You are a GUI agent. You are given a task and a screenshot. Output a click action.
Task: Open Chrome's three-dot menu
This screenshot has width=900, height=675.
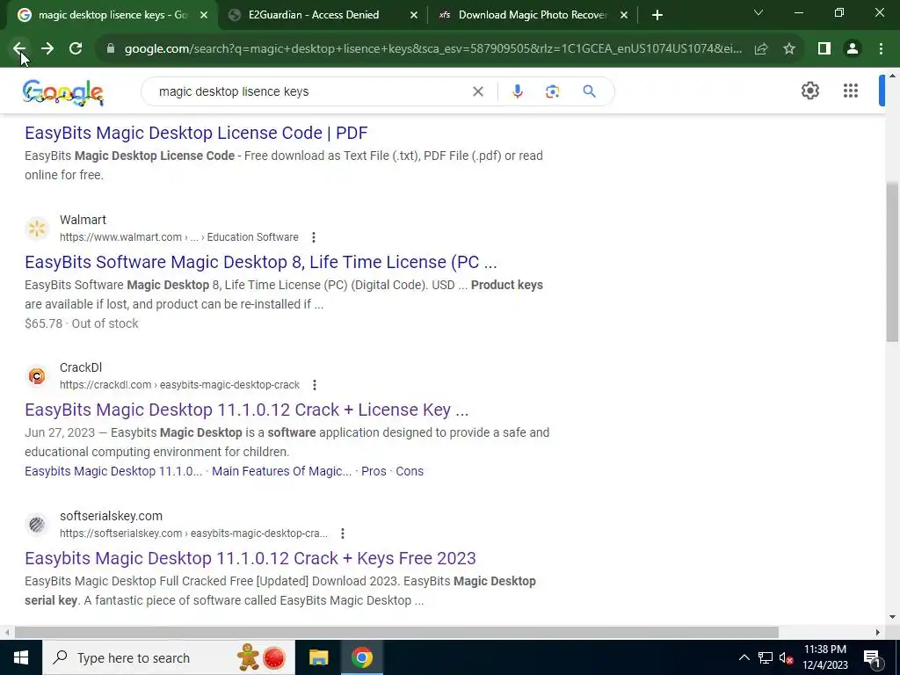click(881, 49)
